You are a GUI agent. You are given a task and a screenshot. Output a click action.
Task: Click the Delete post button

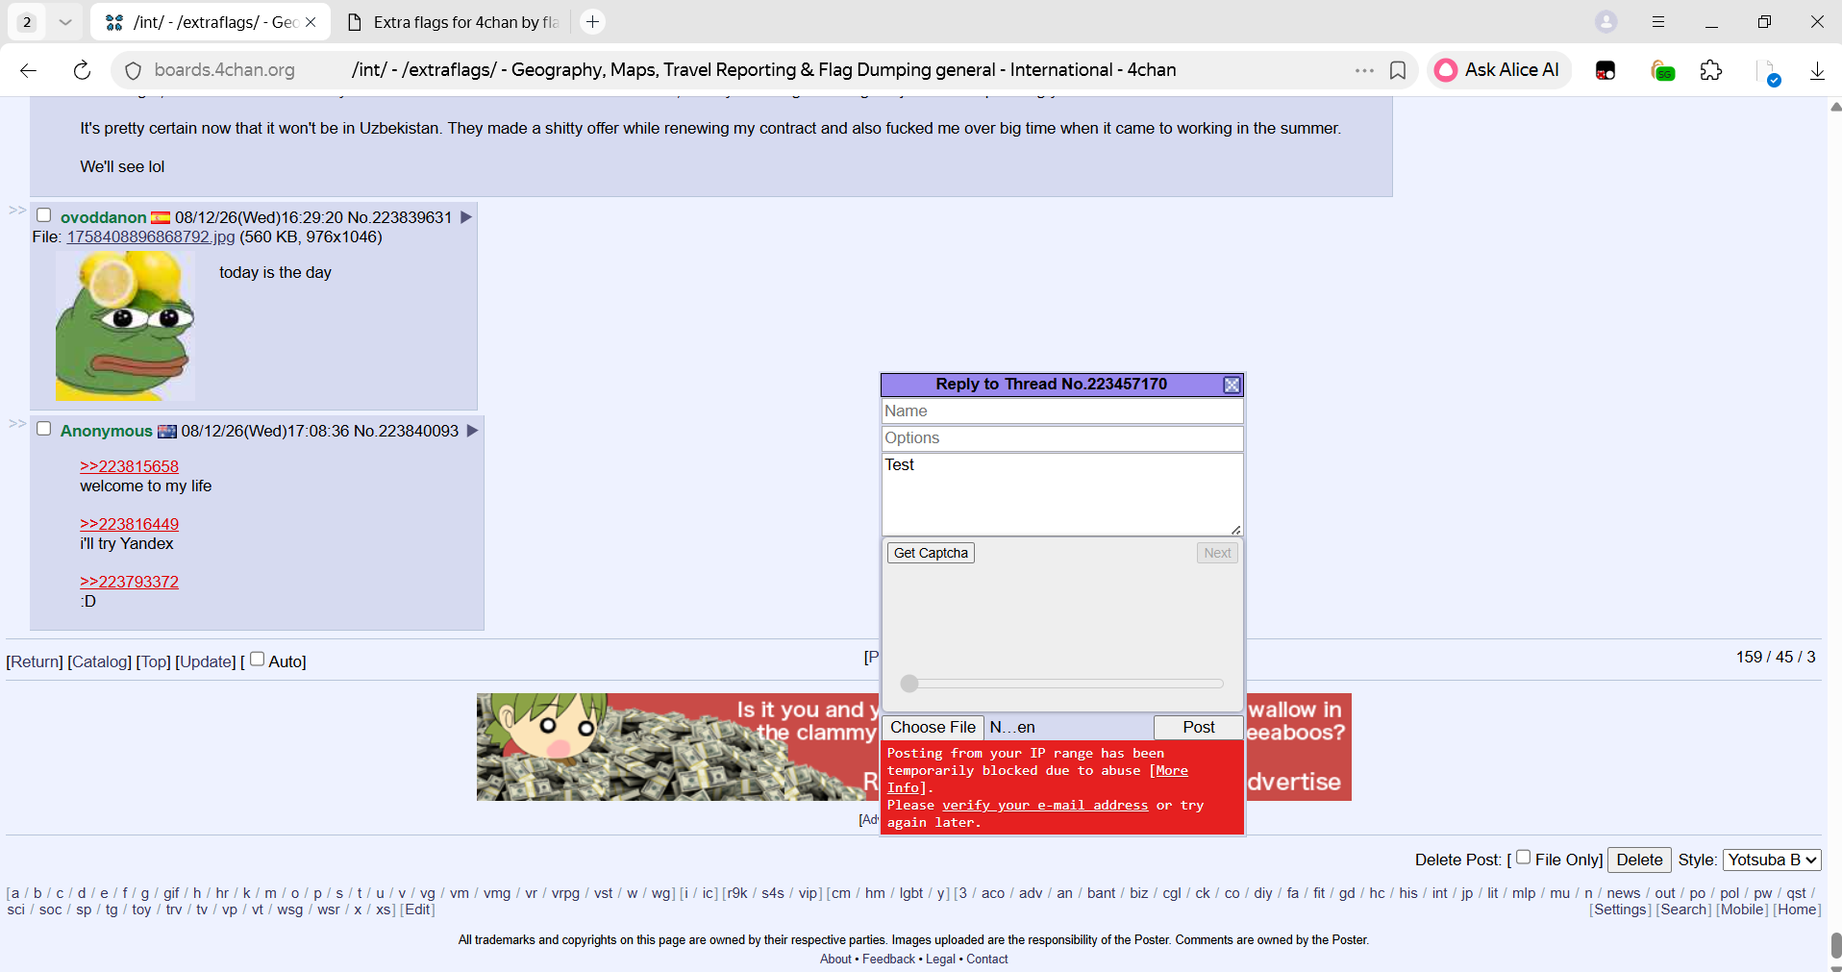point(1639,860)
